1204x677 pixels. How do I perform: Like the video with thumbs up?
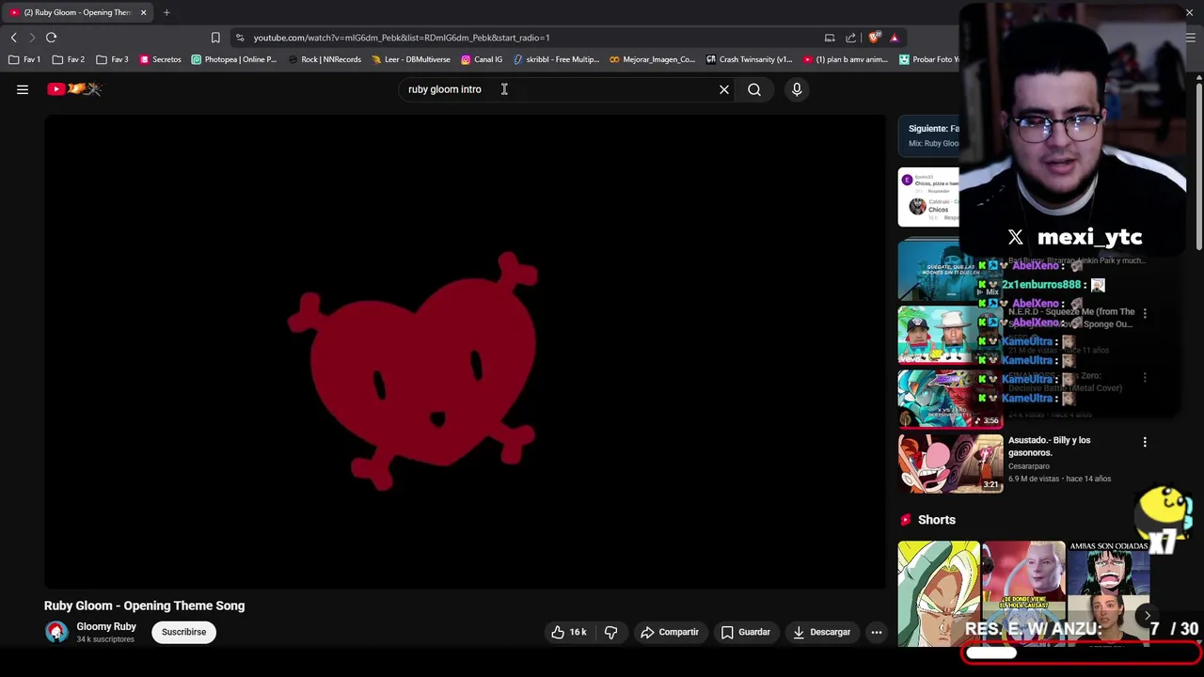pyautogui.click(x=568, y=632)
